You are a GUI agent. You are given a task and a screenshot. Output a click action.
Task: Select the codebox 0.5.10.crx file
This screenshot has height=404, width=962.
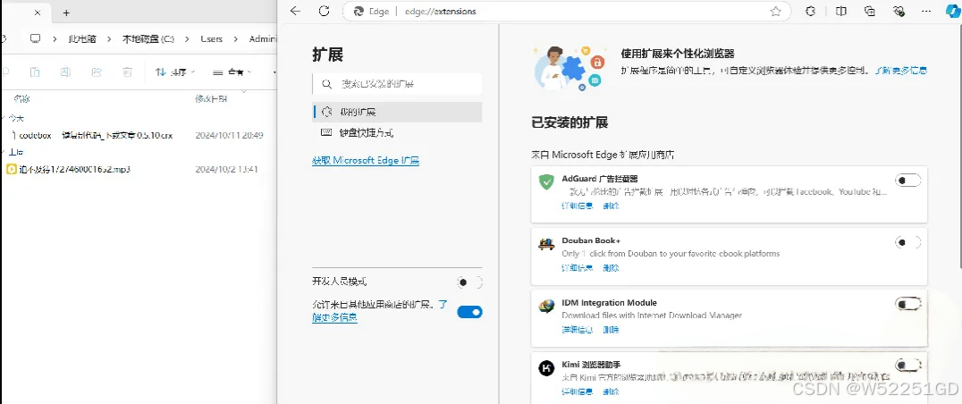coord(97,135)
